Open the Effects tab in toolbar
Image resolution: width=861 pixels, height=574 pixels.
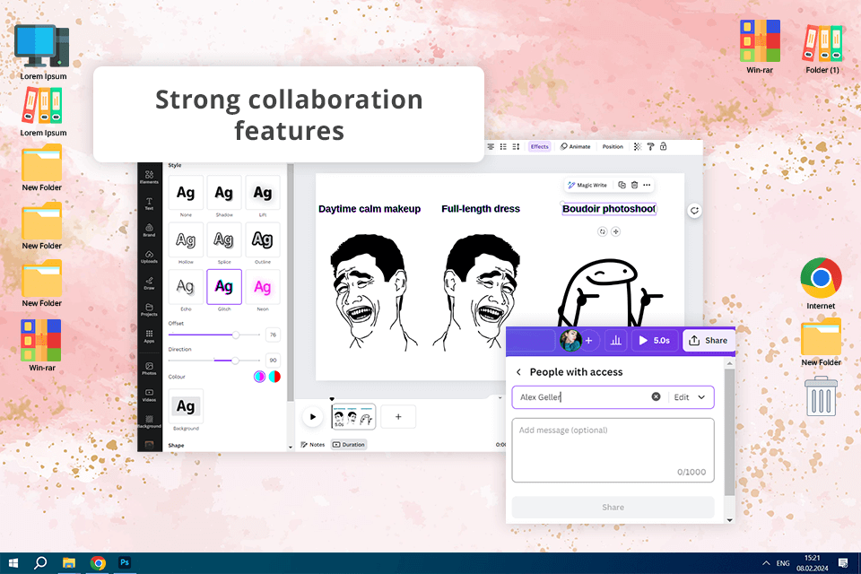(x=539, y=147)
